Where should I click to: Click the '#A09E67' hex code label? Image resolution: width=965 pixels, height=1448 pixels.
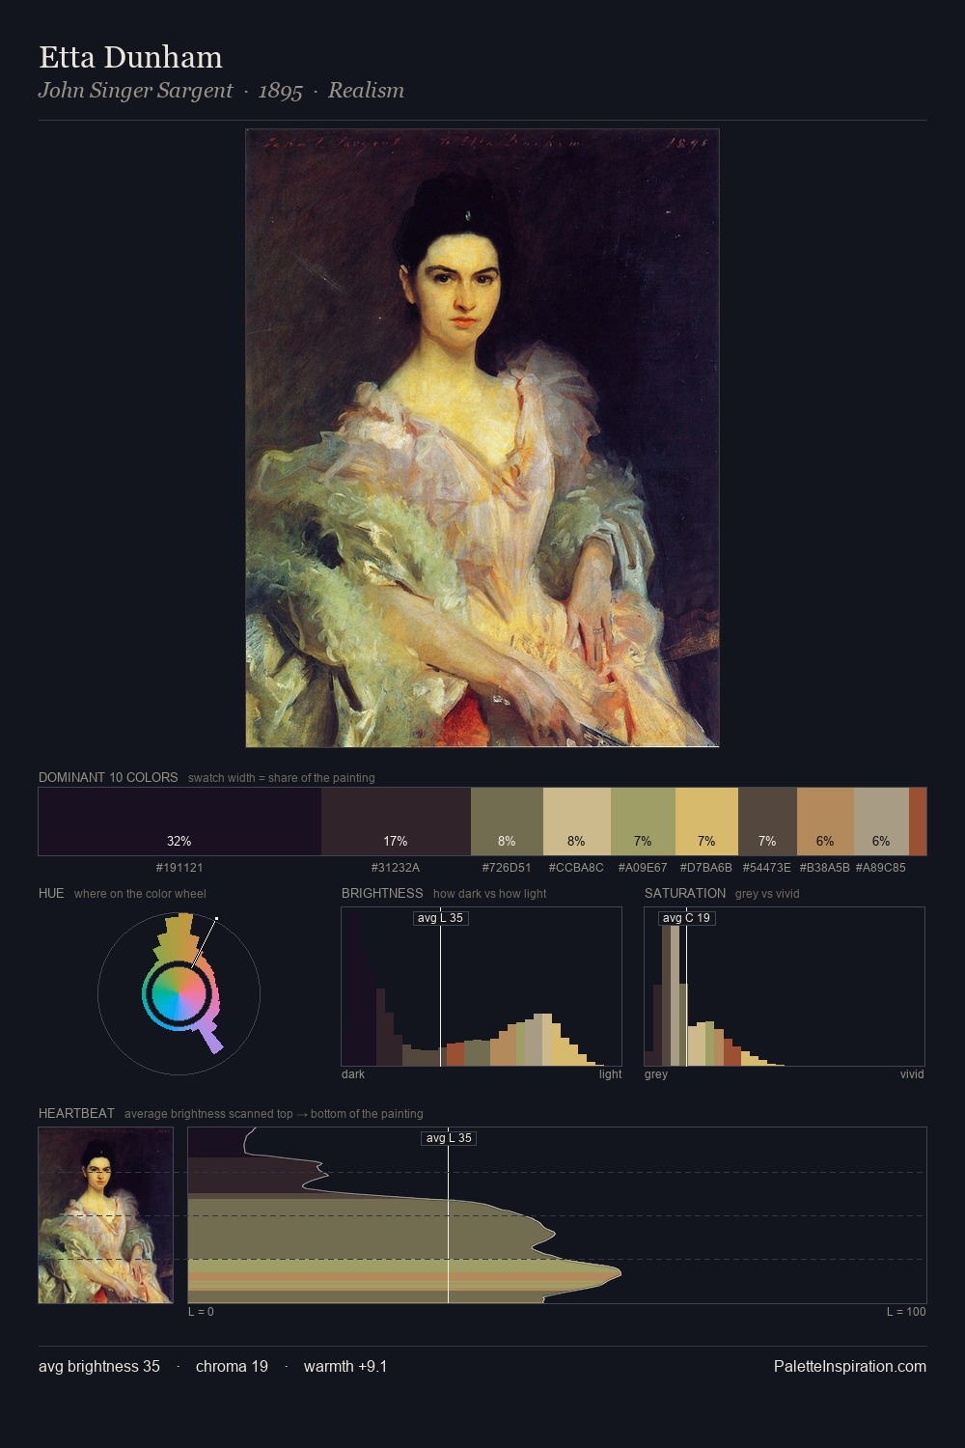pos(643,868)
